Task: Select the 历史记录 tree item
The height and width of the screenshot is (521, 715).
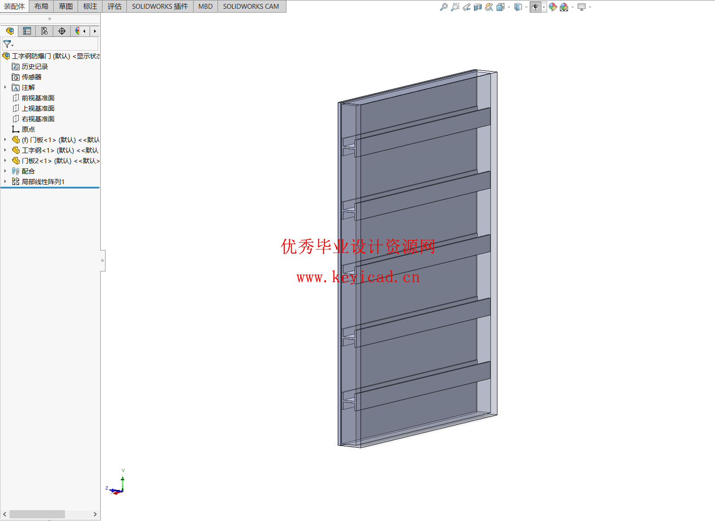Action: tap(30, 66)
